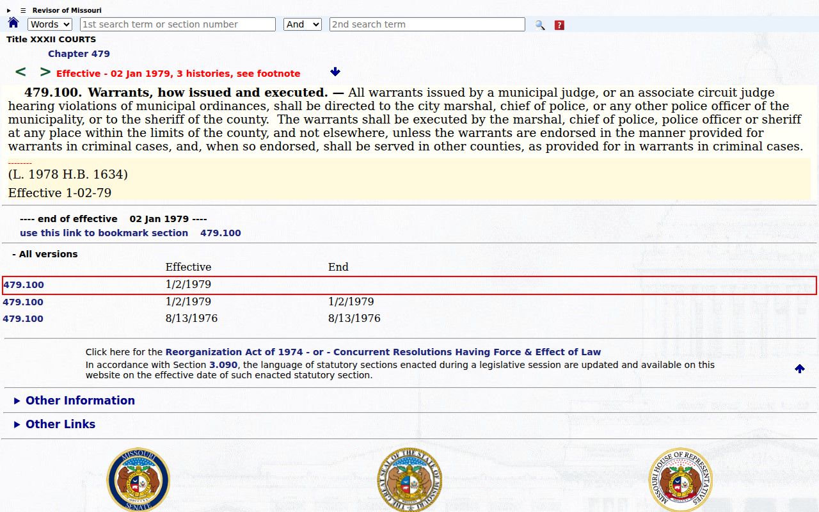
Task: Click the end of effective 02 Jan 1979 line
Action: (x=113, y=219)
